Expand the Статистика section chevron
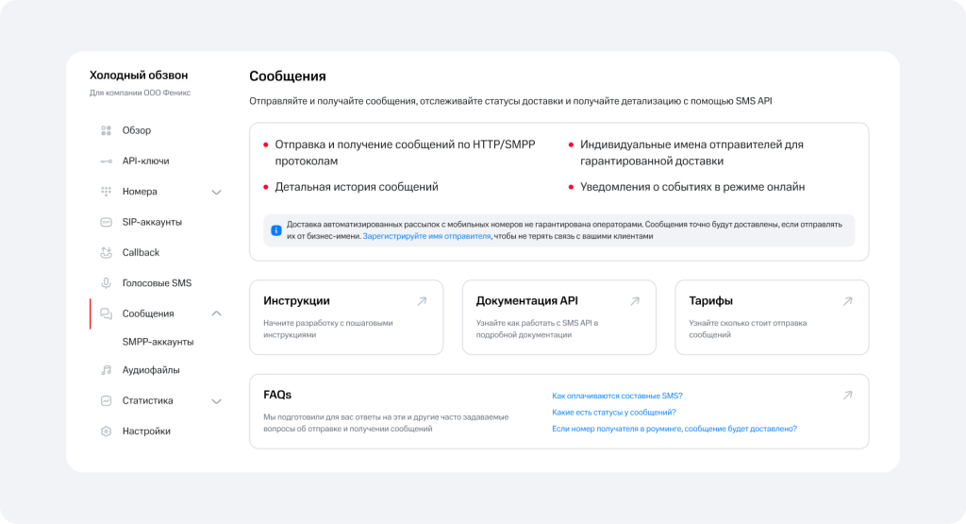Viewport: 966px width, 524px height. [x=216, y=401]
